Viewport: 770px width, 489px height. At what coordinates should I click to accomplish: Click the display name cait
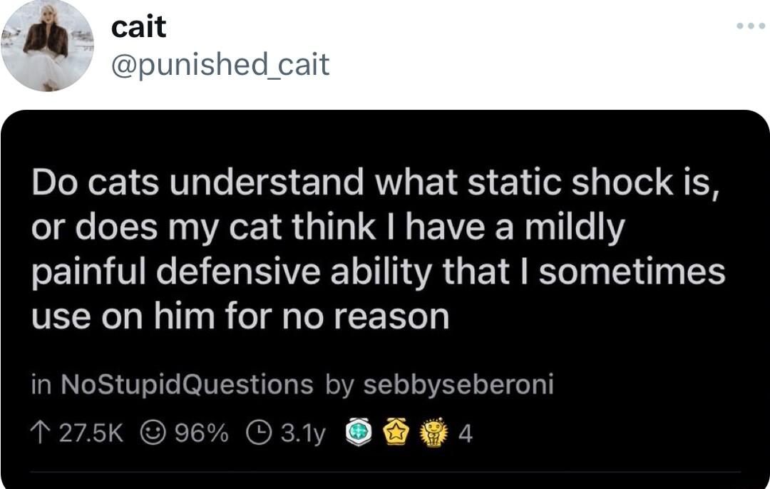[x=138, y=29]
